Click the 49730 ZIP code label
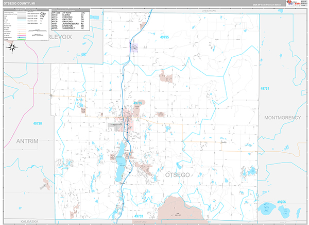This screenshot has width=309, height=225. (x=38, y=123)
